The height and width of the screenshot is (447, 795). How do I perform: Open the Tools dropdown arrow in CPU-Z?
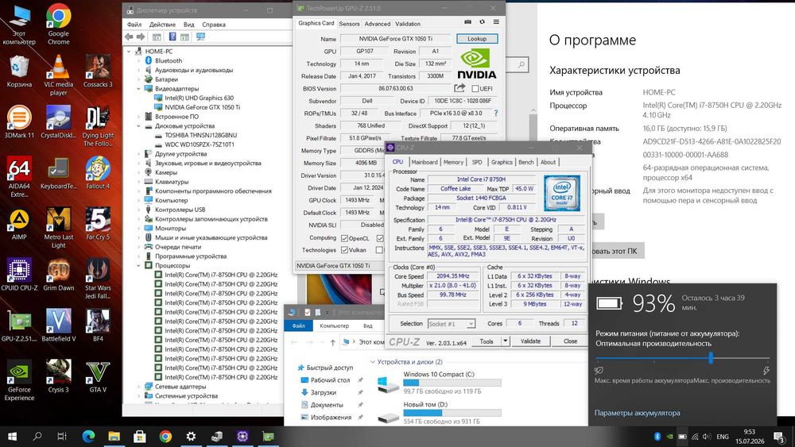[x=505, y=341]
